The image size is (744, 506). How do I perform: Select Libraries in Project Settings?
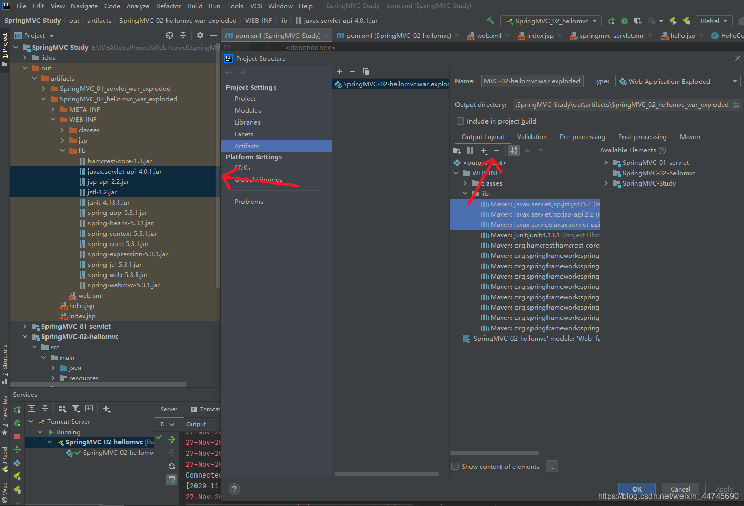coord(247,122)
